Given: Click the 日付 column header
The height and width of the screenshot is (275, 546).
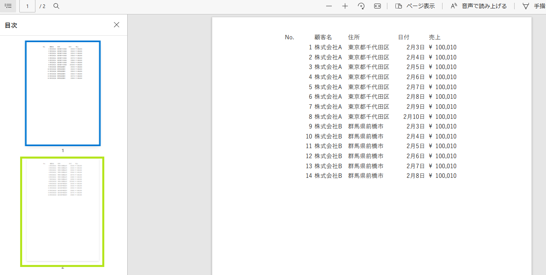Looking at the screenshot, I should 403,37.
